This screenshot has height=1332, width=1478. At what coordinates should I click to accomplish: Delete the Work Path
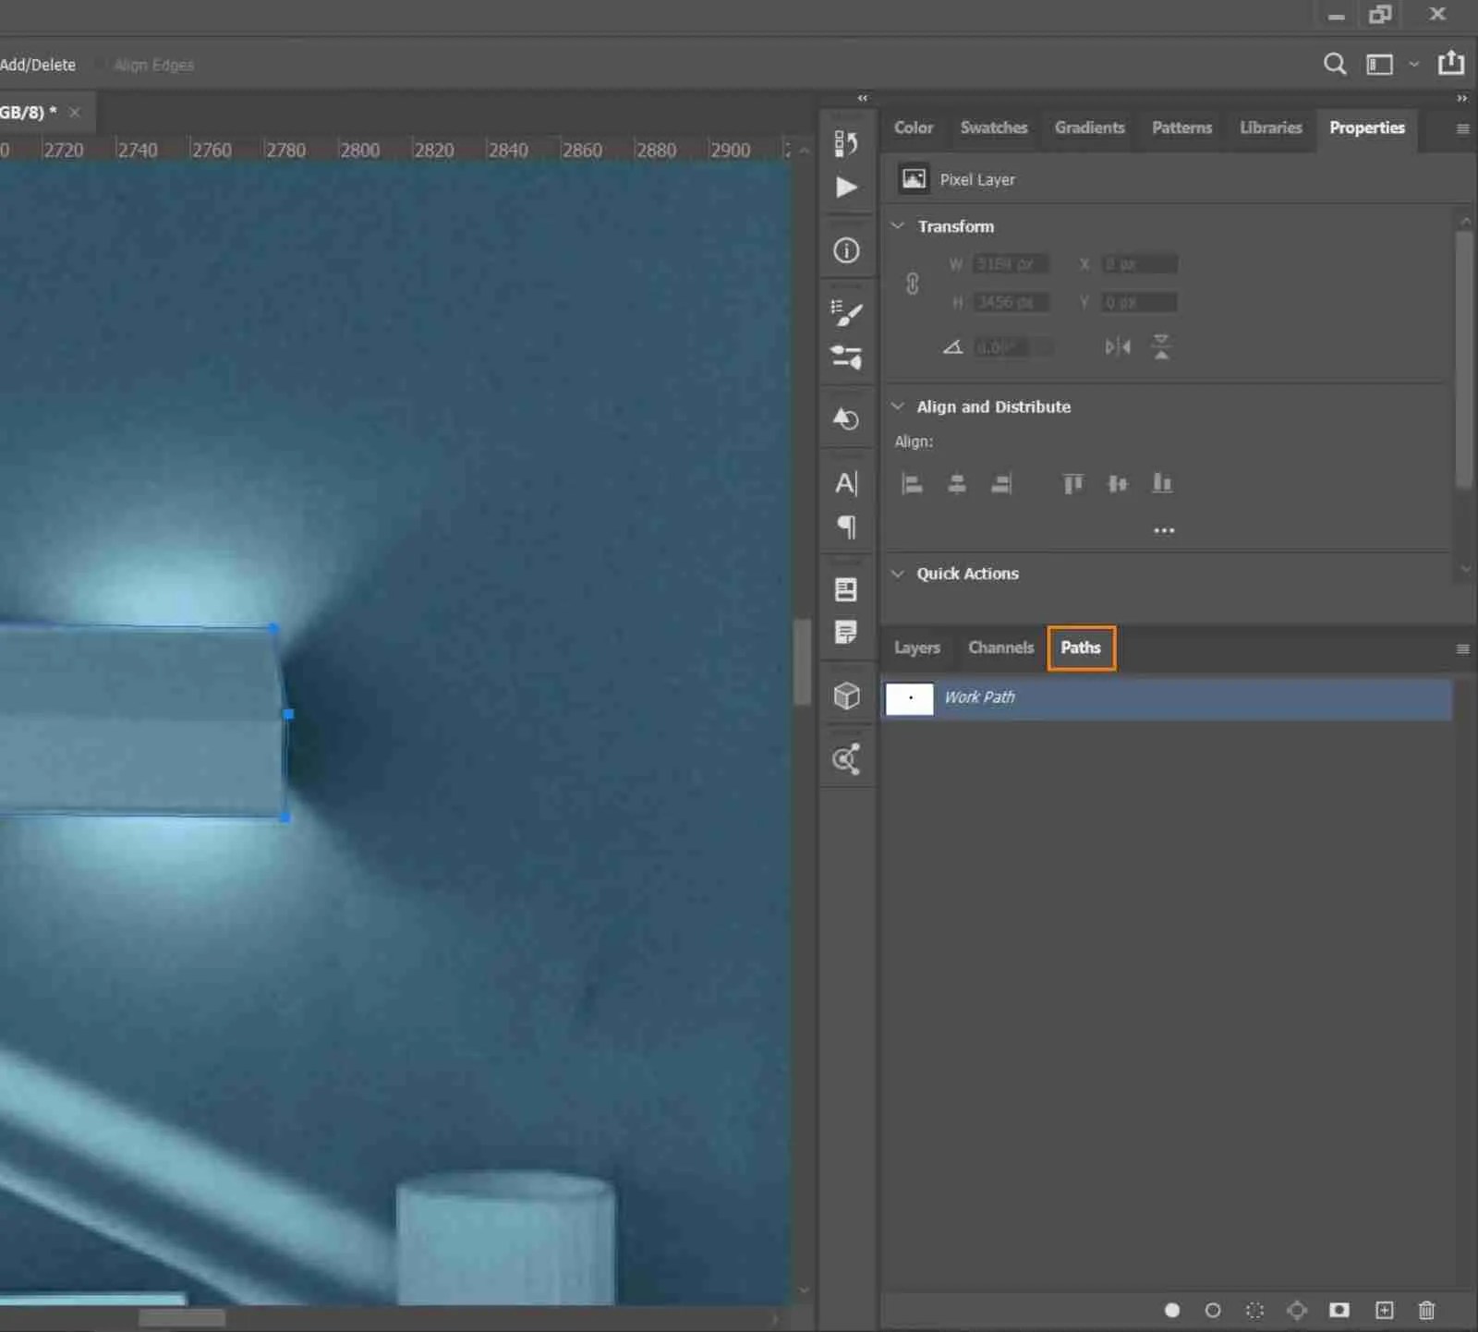1426,1310
